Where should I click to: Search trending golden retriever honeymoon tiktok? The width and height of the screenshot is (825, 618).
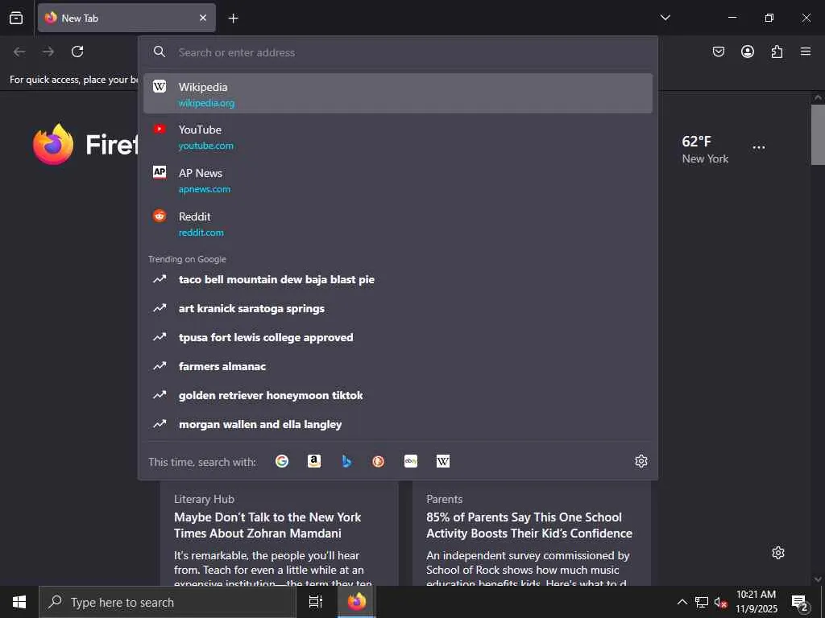[398, 395]
